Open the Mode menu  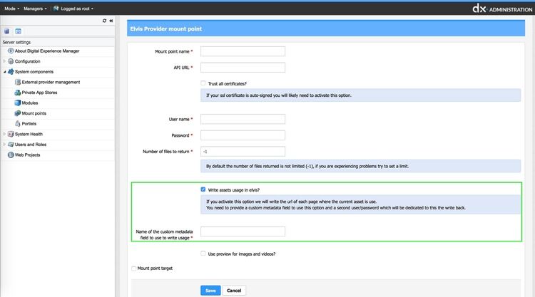coord(11,9)
